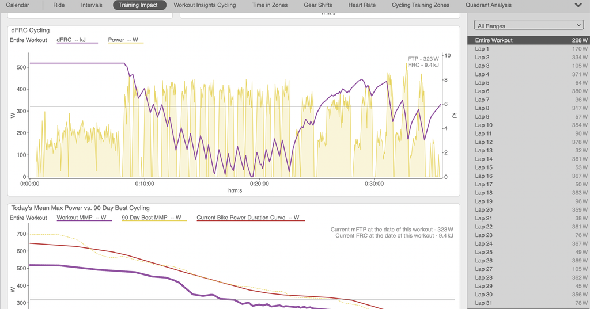Click the FTP - 323 W annotation
This screenshot has height=309, width=590.
click(423, 59)
